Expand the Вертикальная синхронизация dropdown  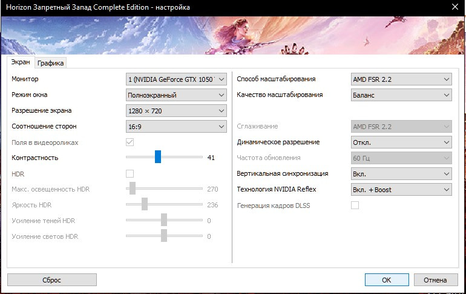(401, 173)
